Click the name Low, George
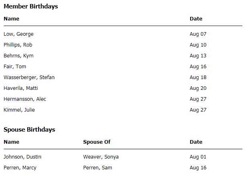246x177 pixels. click(18, 34)
